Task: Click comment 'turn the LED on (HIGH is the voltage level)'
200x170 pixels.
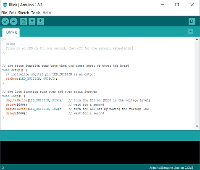Action: pyautogui.click(x=112, y=100)
